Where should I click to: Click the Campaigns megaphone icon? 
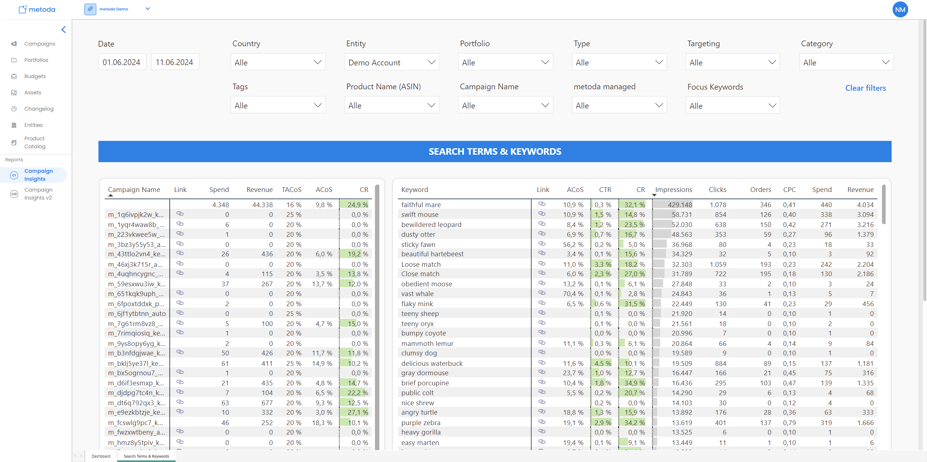click(14, 44)
